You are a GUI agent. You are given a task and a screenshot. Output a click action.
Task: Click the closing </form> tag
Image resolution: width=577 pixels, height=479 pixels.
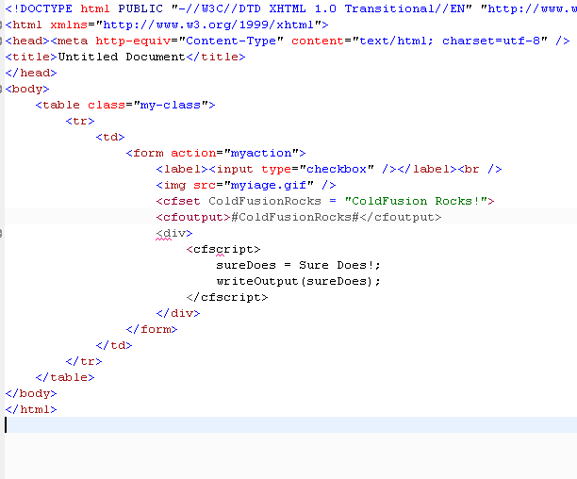pos(152,329)
